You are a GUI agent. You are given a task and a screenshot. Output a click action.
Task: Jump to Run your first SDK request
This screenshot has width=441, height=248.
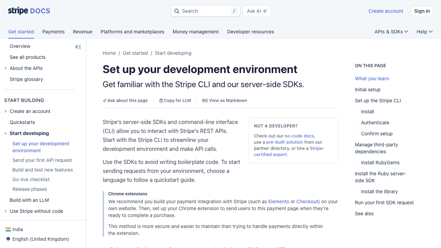pyautogui.click(x=384, y=203)
